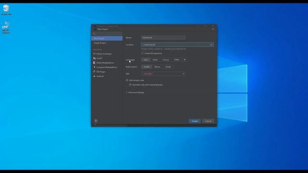Close the New Project dialog
The height and width of the screenshot is (173, 308).
pos(213,29)
